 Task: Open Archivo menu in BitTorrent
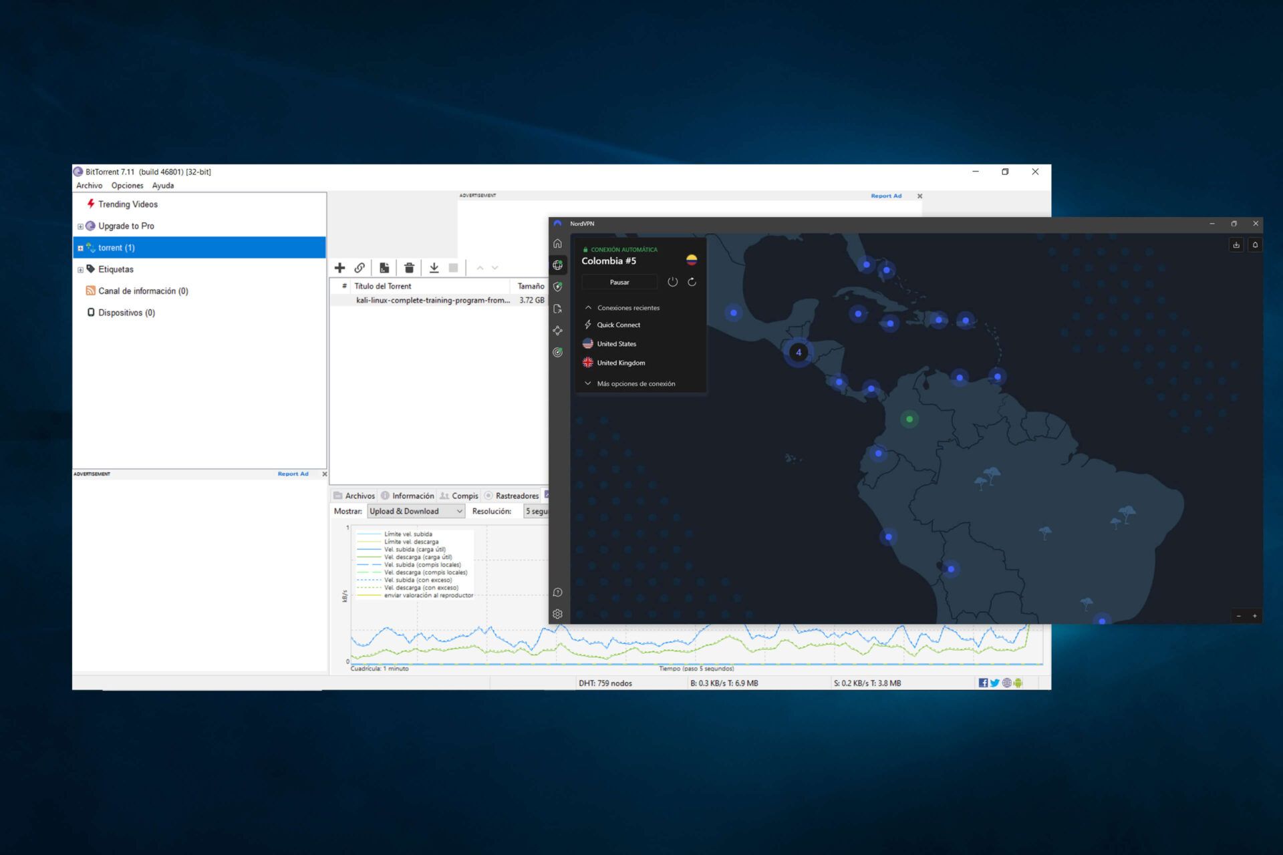[90, 186]
